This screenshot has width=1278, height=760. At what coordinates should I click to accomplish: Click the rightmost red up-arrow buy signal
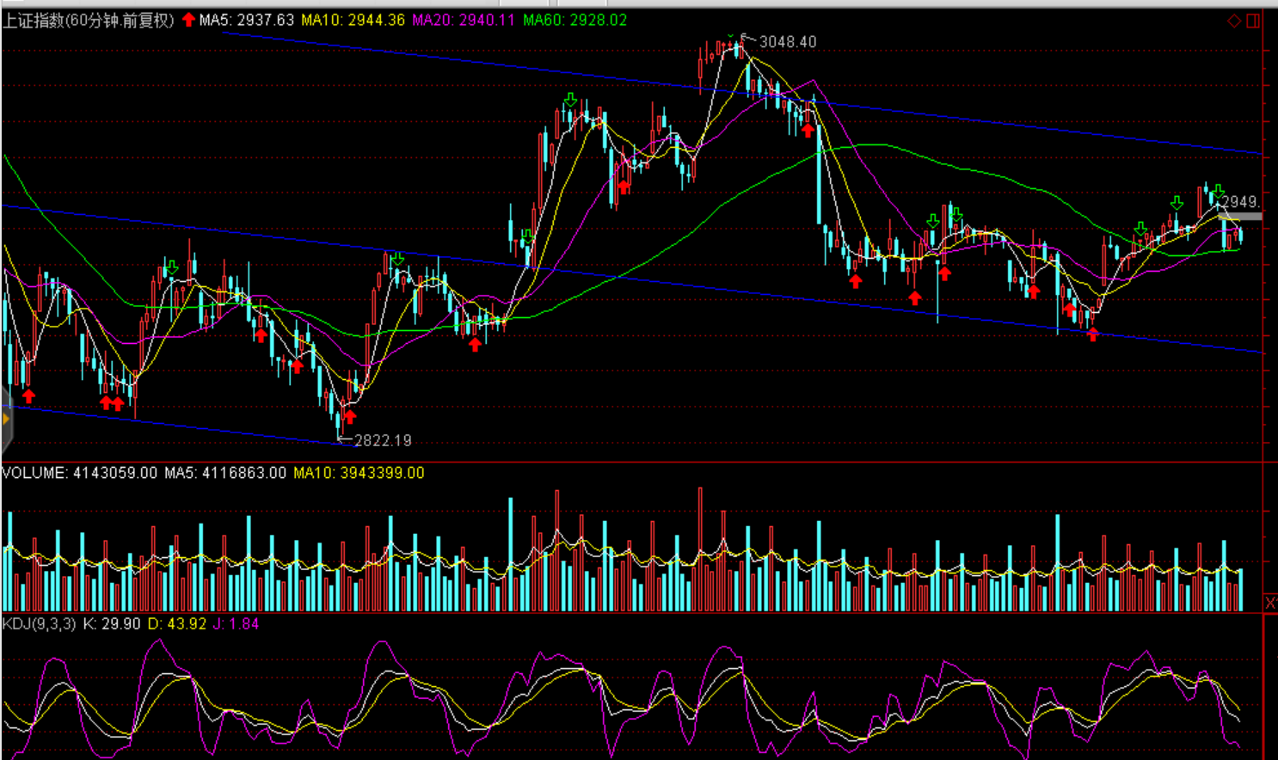tap(1092, 334)
